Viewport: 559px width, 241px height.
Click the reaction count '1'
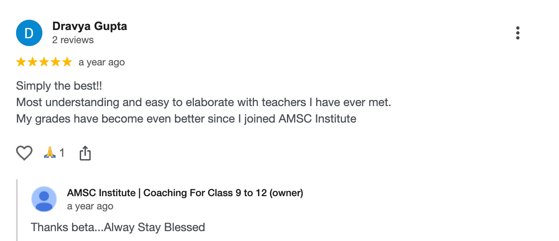pyautogui.click(x=62, y=153)
